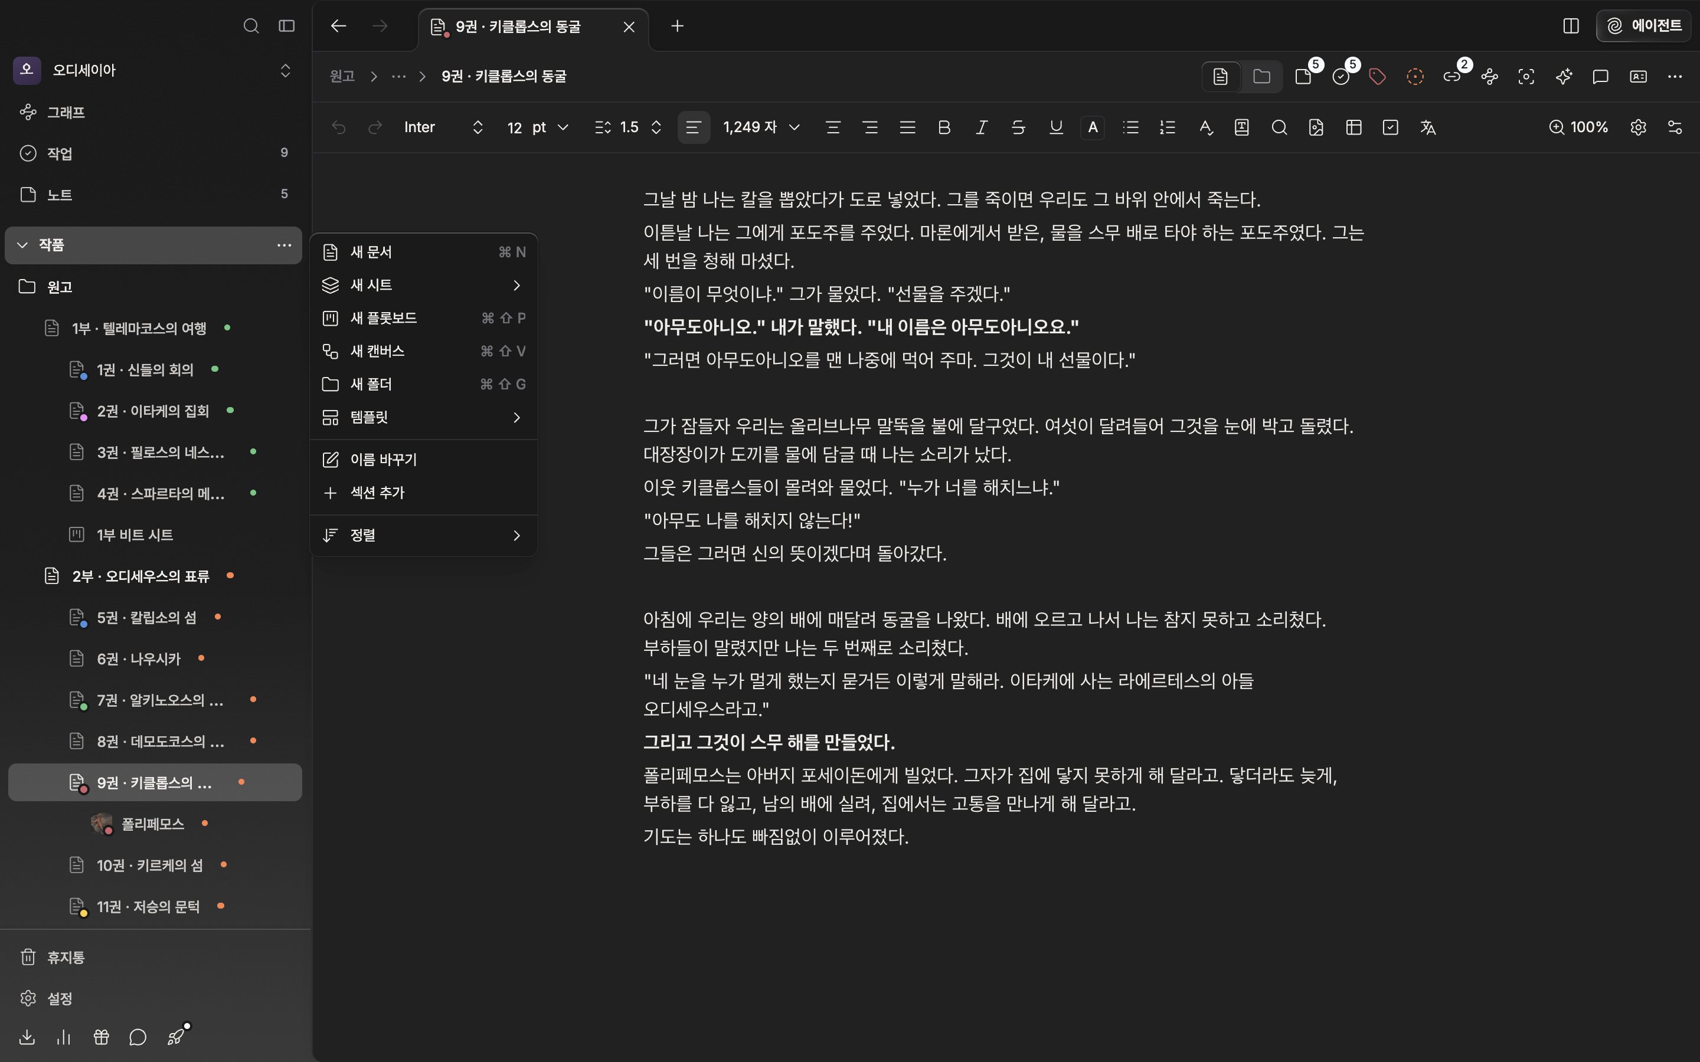1700x1062 pixels.
Task: Choose 새 문서 from the menu
Action: tap(424, 252)
